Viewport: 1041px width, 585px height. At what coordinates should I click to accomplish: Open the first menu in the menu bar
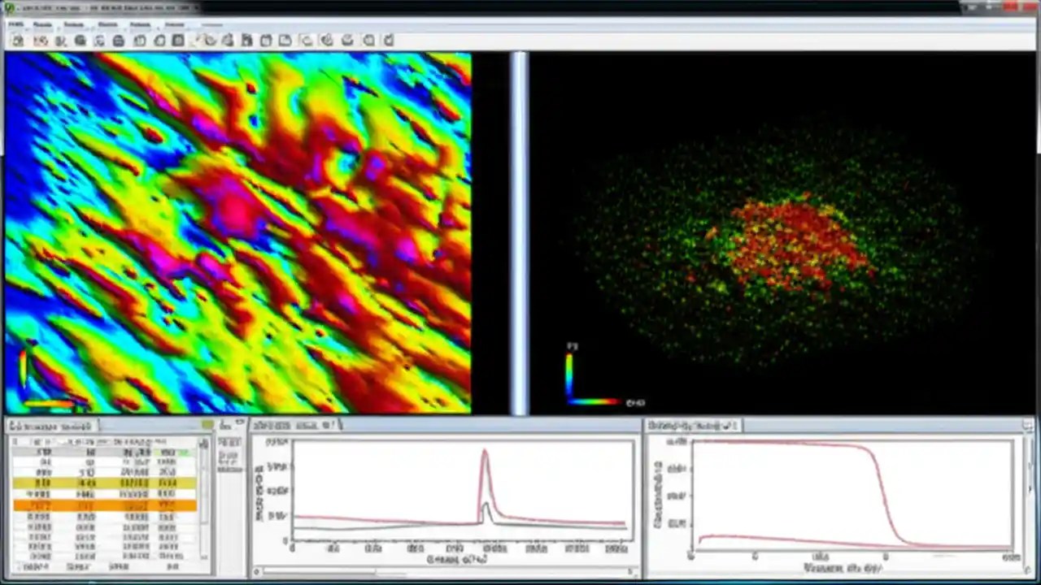click(x=15, y=24)
